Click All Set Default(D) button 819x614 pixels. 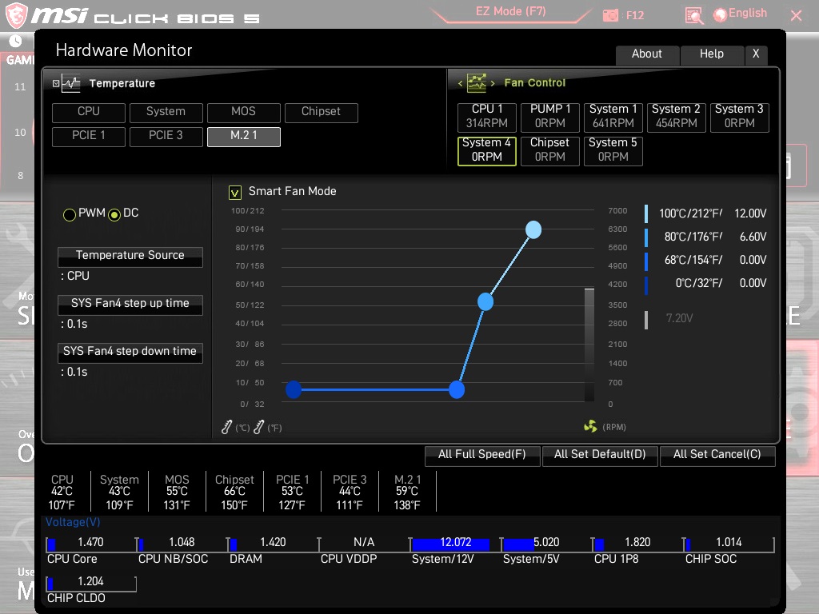pyautogui.click(x=600, y=455)
